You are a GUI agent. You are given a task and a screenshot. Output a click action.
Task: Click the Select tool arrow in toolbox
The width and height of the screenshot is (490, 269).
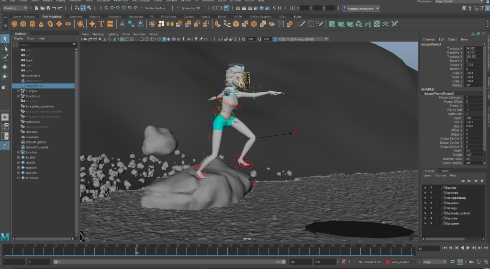(5, 38)
